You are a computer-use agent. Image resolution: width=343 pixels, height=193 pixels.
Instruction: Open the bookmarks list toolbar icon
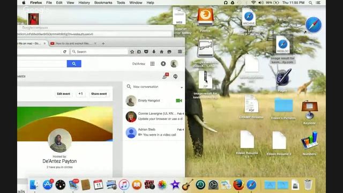[x=139, y=51]
